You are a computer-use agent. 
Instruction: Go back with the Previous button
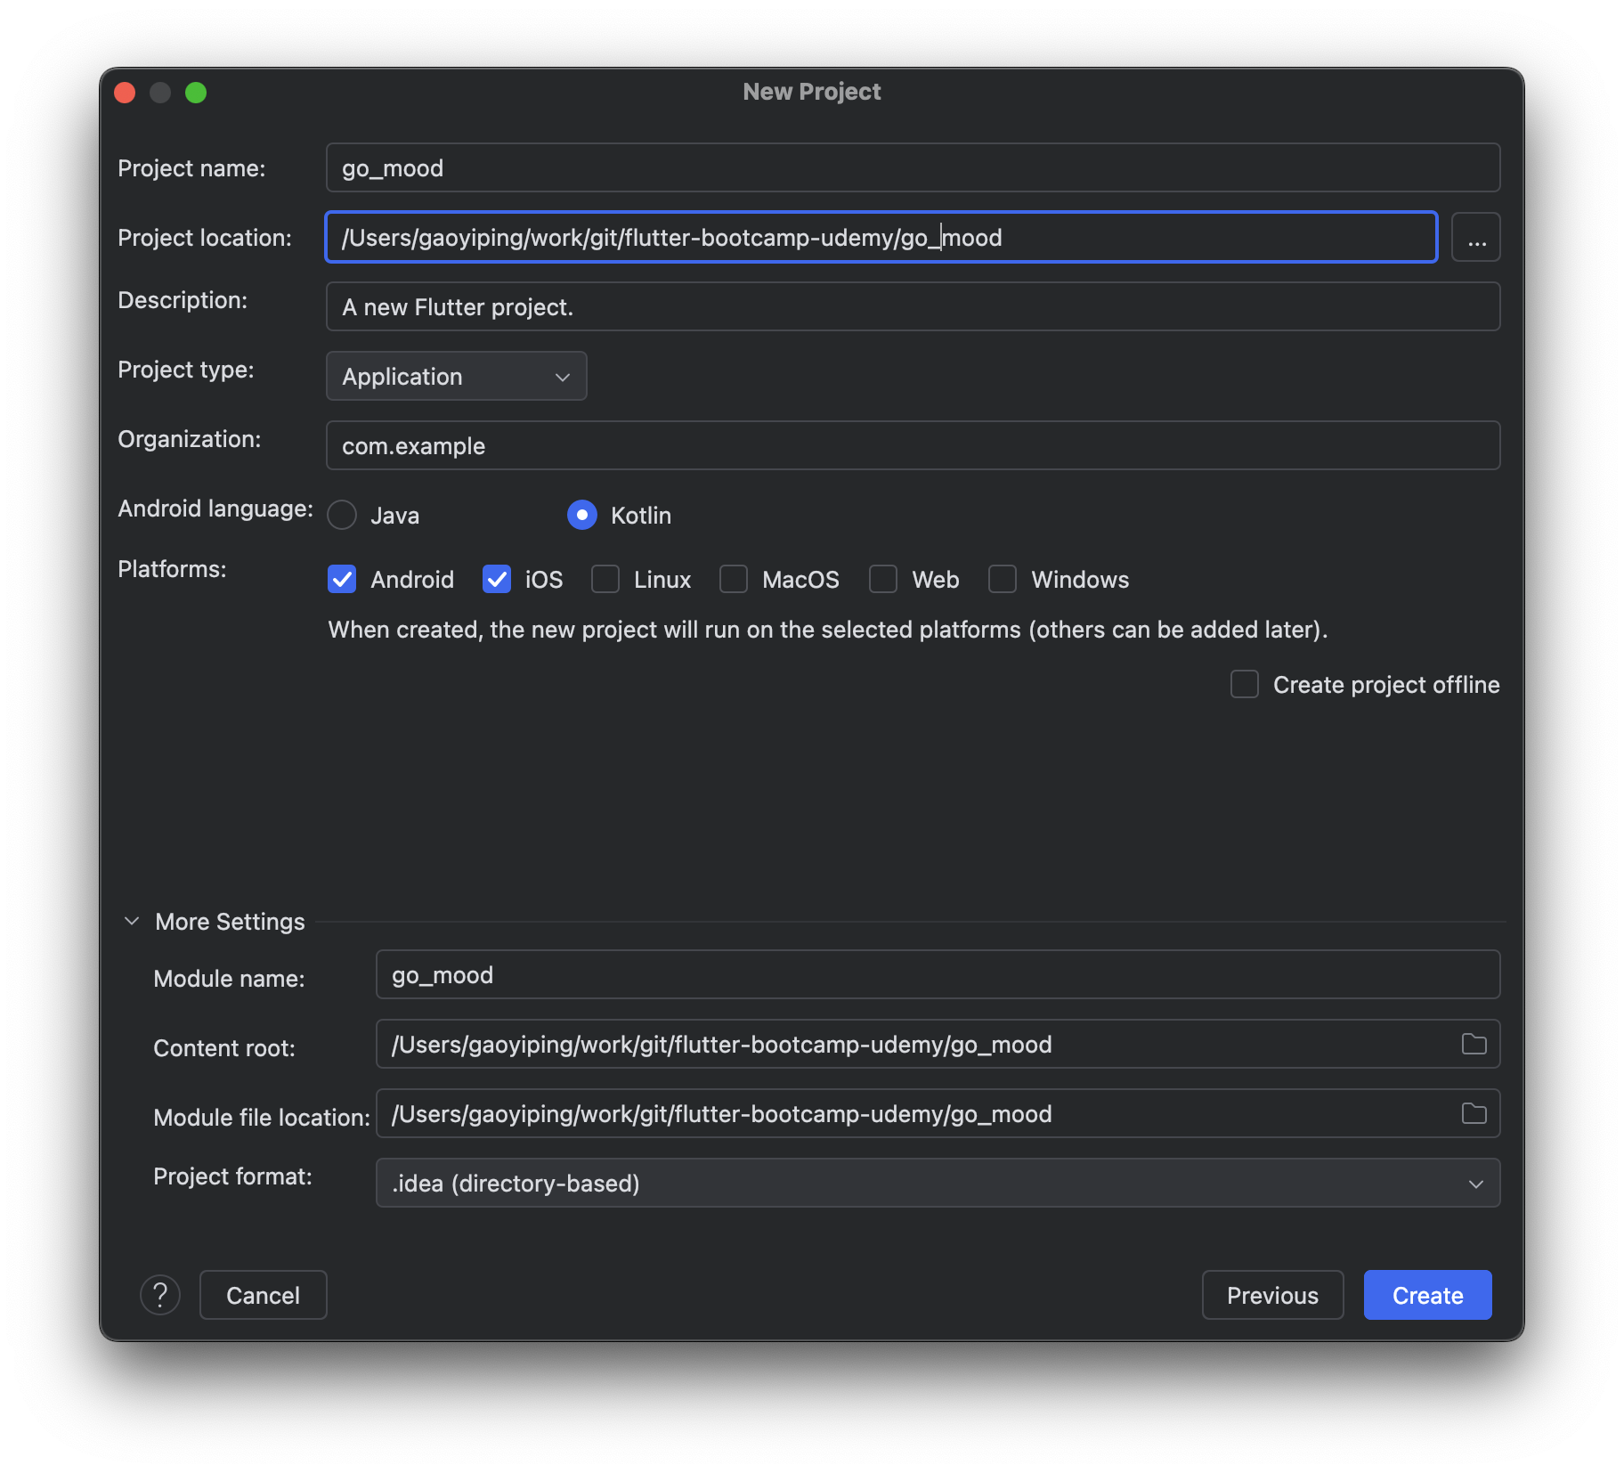point(1272,1295)
